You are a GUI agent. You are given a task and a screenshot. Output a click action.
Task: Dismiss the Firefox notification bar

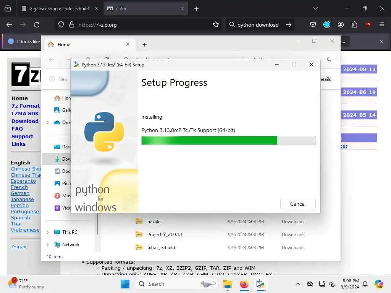pyautogui.click(x=381, y=41)
